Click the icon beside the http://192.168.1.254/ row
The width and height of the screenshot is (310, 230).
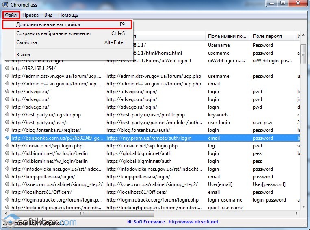pos(7,68)
